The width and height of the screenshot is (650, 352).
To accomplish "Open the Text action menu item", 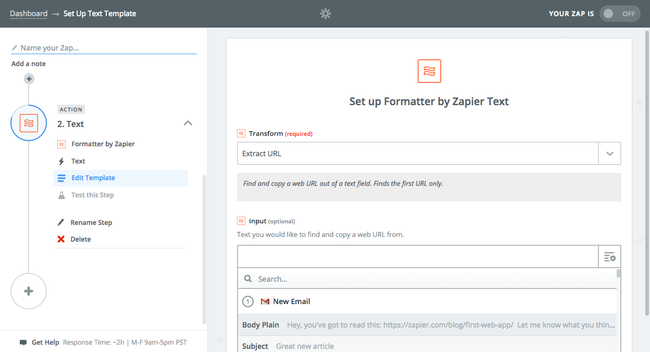I will [x=78, y=161].
